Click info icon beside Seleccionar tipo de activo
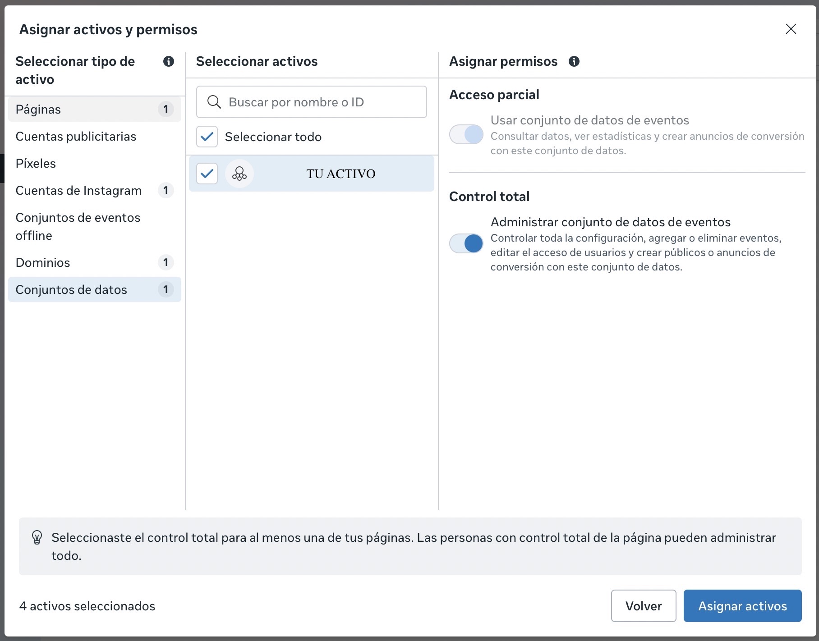The width and height of the screenshot is (819, 641). click(169, 61)
